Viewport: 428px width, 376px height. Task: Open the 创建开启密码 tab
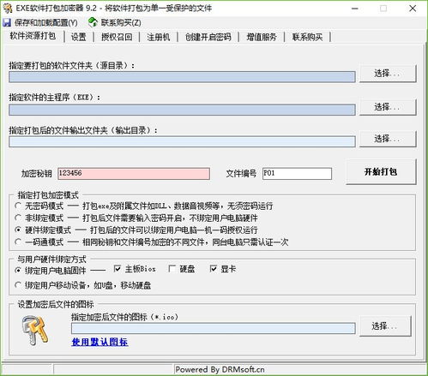[208, 37]
